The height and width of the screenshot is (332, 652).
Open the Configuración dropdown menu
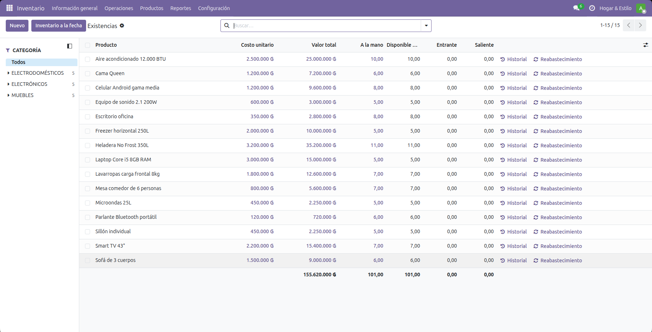(214, 8)
